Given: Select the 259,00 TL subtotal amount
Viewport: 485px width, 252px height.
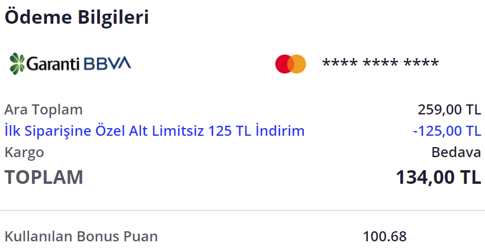Looking at the screenshot, I should coord(449,110).
